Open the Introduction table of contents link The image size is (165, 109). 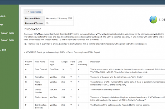tap(34, 12)
